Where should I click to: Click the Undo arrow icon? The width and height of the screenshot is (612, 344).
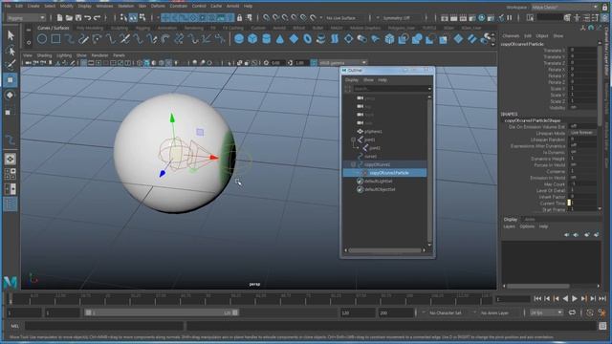(x=88, y=17)
